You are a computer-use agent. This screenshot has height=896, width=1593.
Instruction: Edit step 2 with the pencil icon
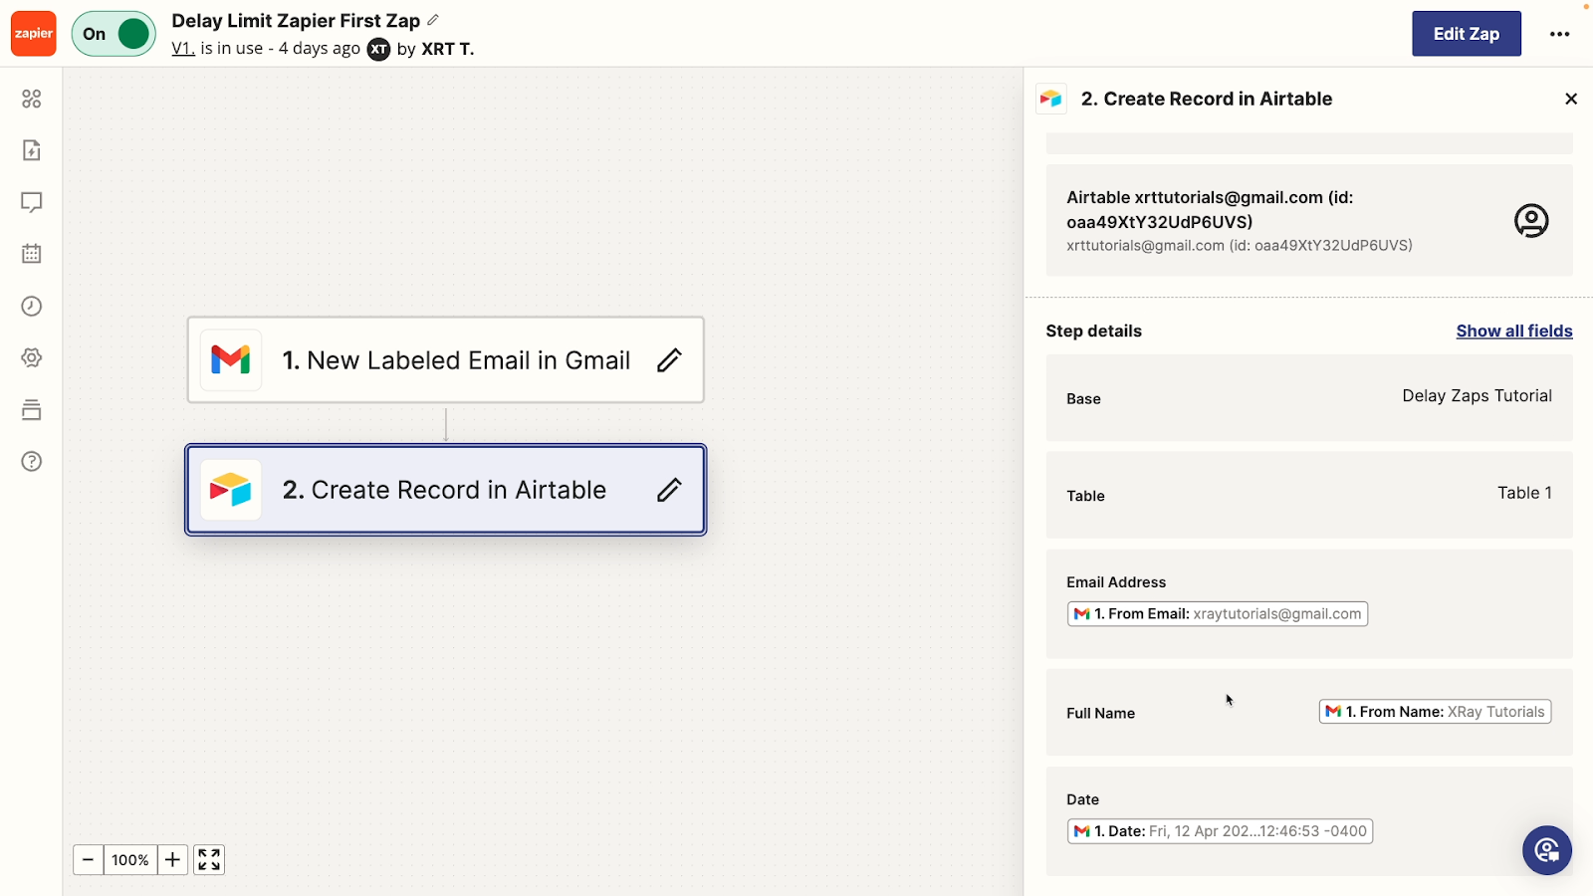669,490
